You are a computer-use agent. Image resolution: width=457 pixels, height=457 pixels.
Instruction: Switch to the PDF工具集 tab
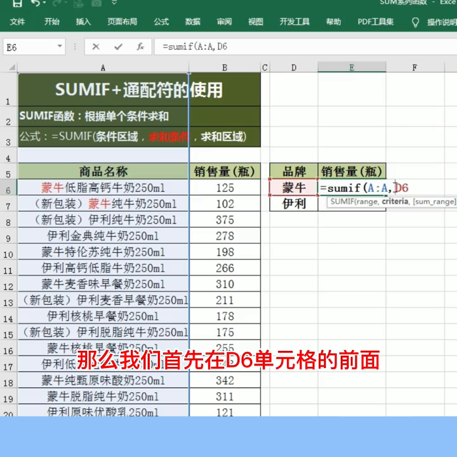[x=376, y=22]
